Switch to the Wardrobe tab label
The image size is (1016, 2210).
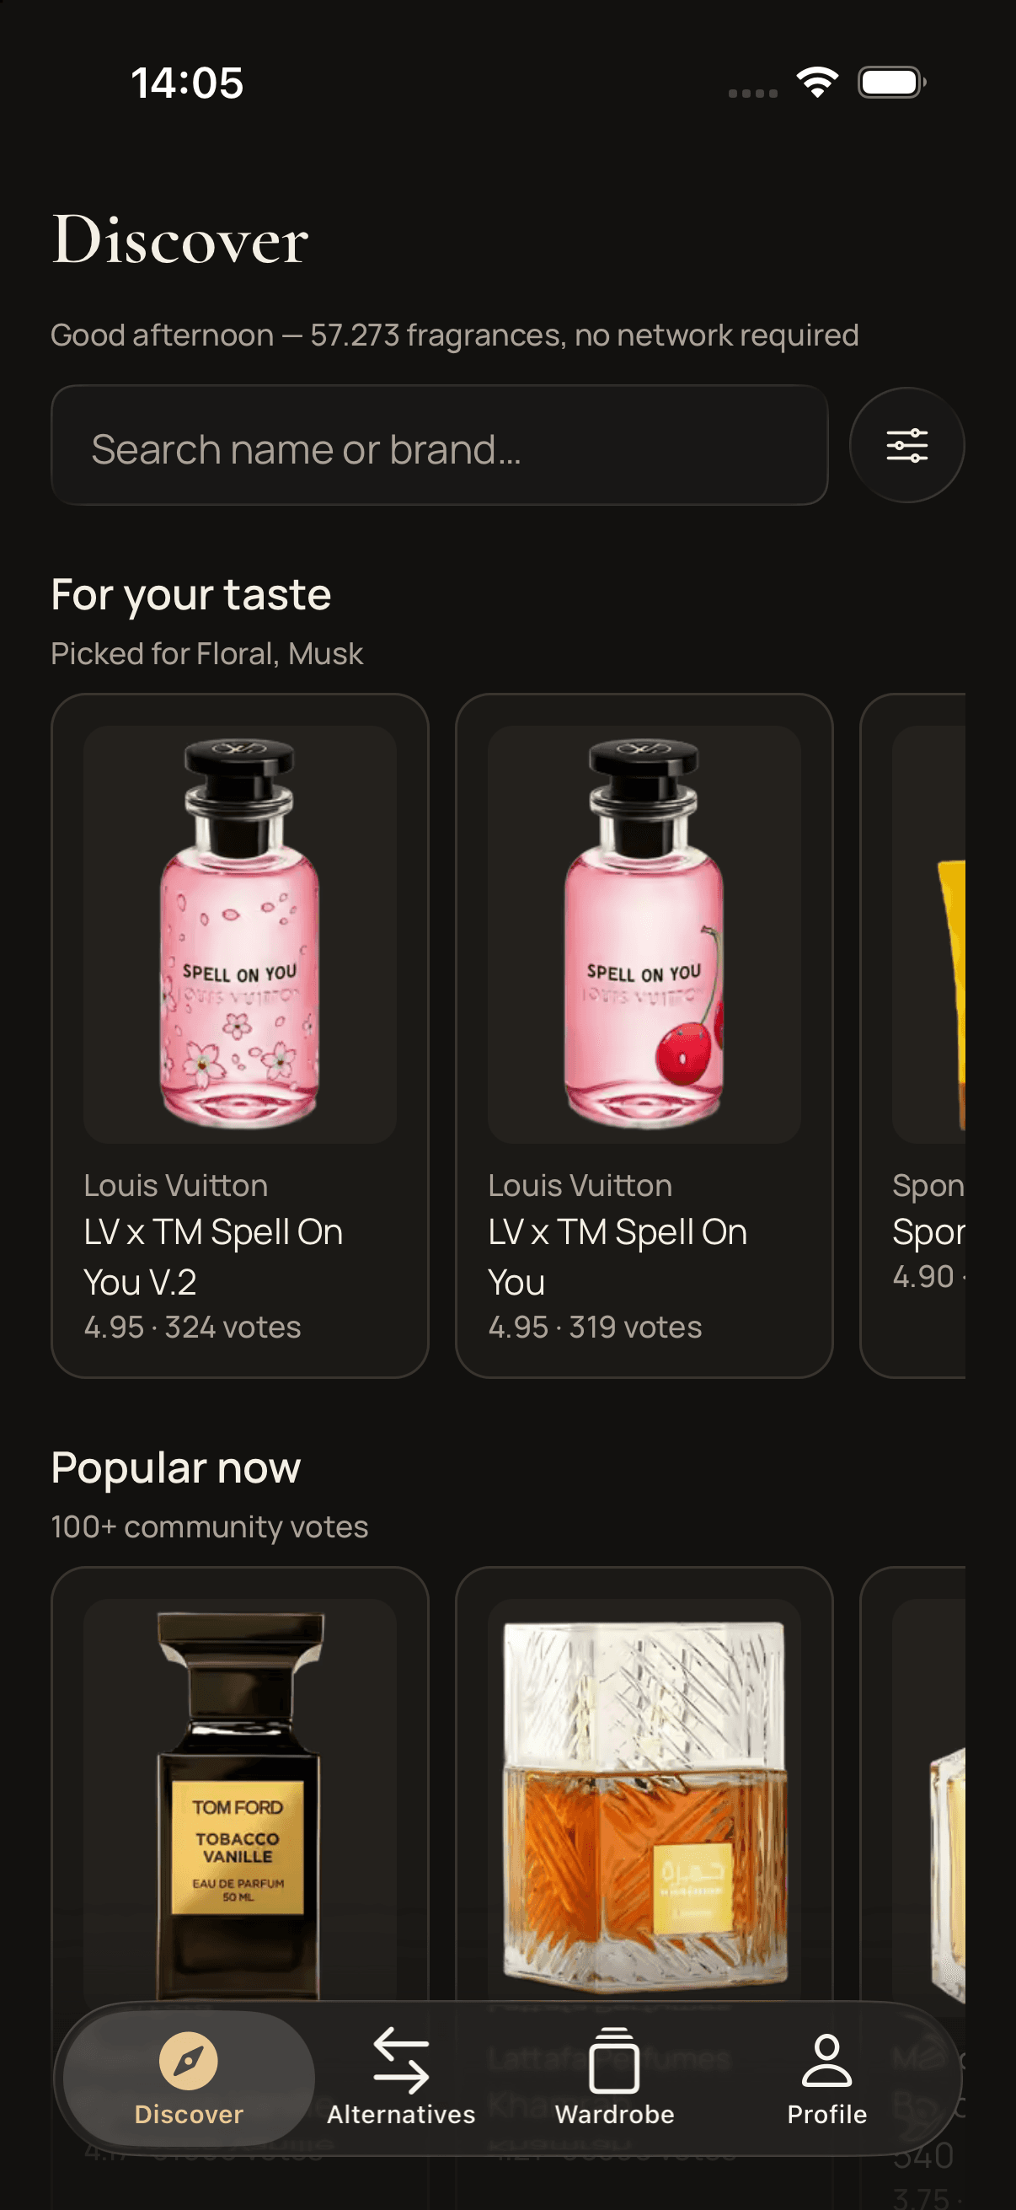point(614,2115)
